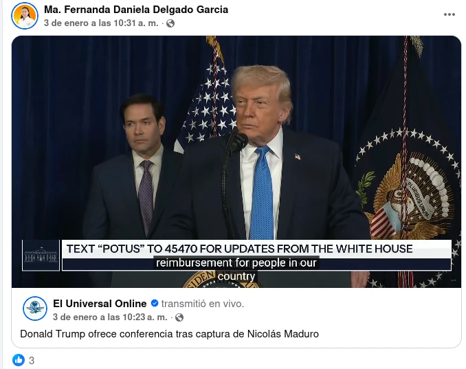Image resolution: width=466 pixels, height=369 pixels.
Task: Open the reactions count showing 3
Action: click(x=32, y=361)
